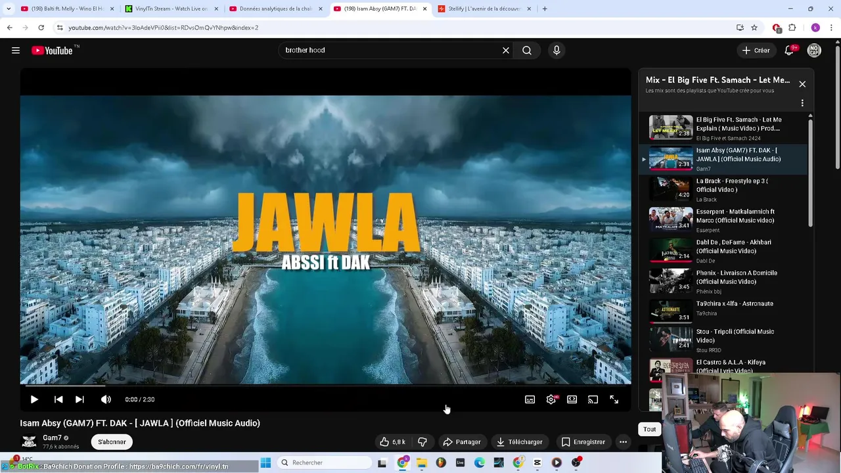Click the address bar URL
This screenshot has height=473, width=841.
[163, 28]
